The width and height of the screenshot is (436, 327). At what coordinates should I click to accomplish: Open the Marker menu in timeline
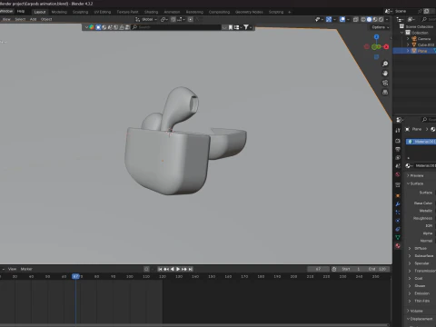coord(26,269)
